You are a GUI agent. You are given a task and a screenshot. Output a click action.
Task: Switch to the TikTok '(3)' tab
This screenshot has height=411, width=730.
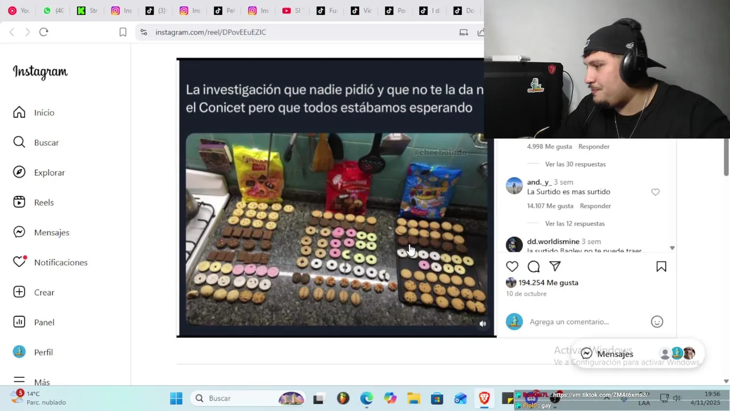155,10
